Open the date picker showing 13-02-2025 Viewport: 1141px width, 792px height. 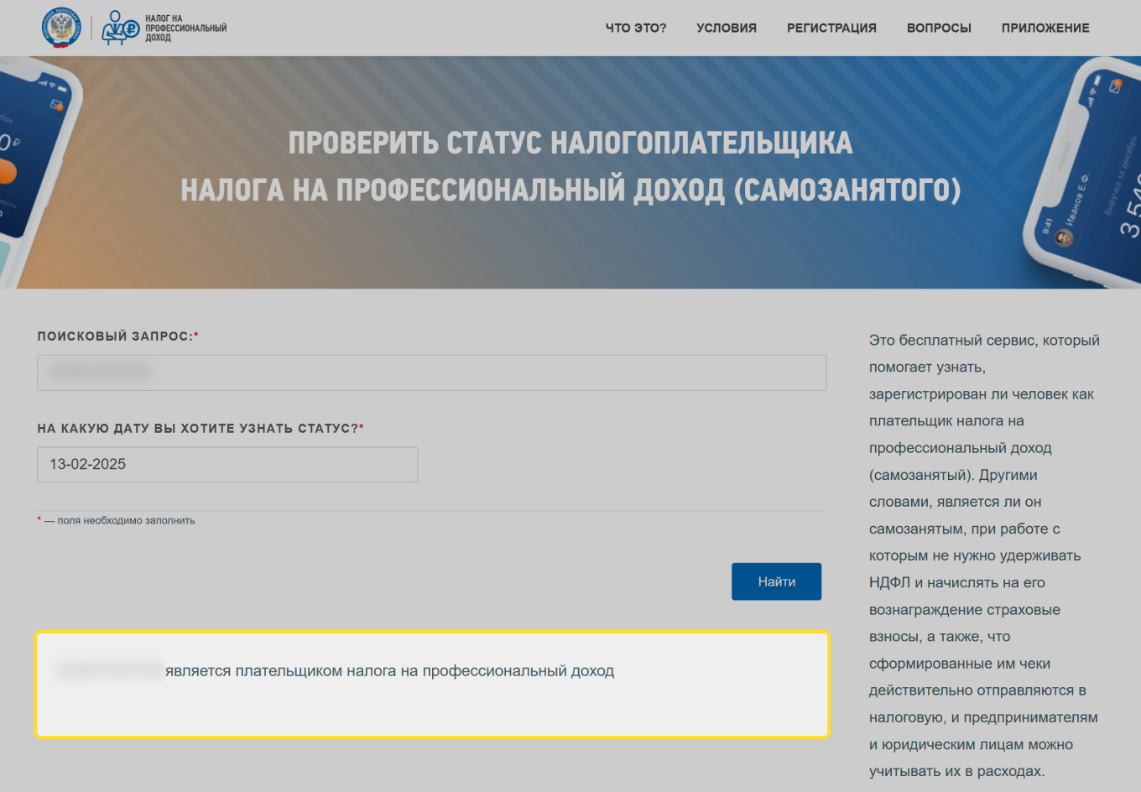point(227,464)
